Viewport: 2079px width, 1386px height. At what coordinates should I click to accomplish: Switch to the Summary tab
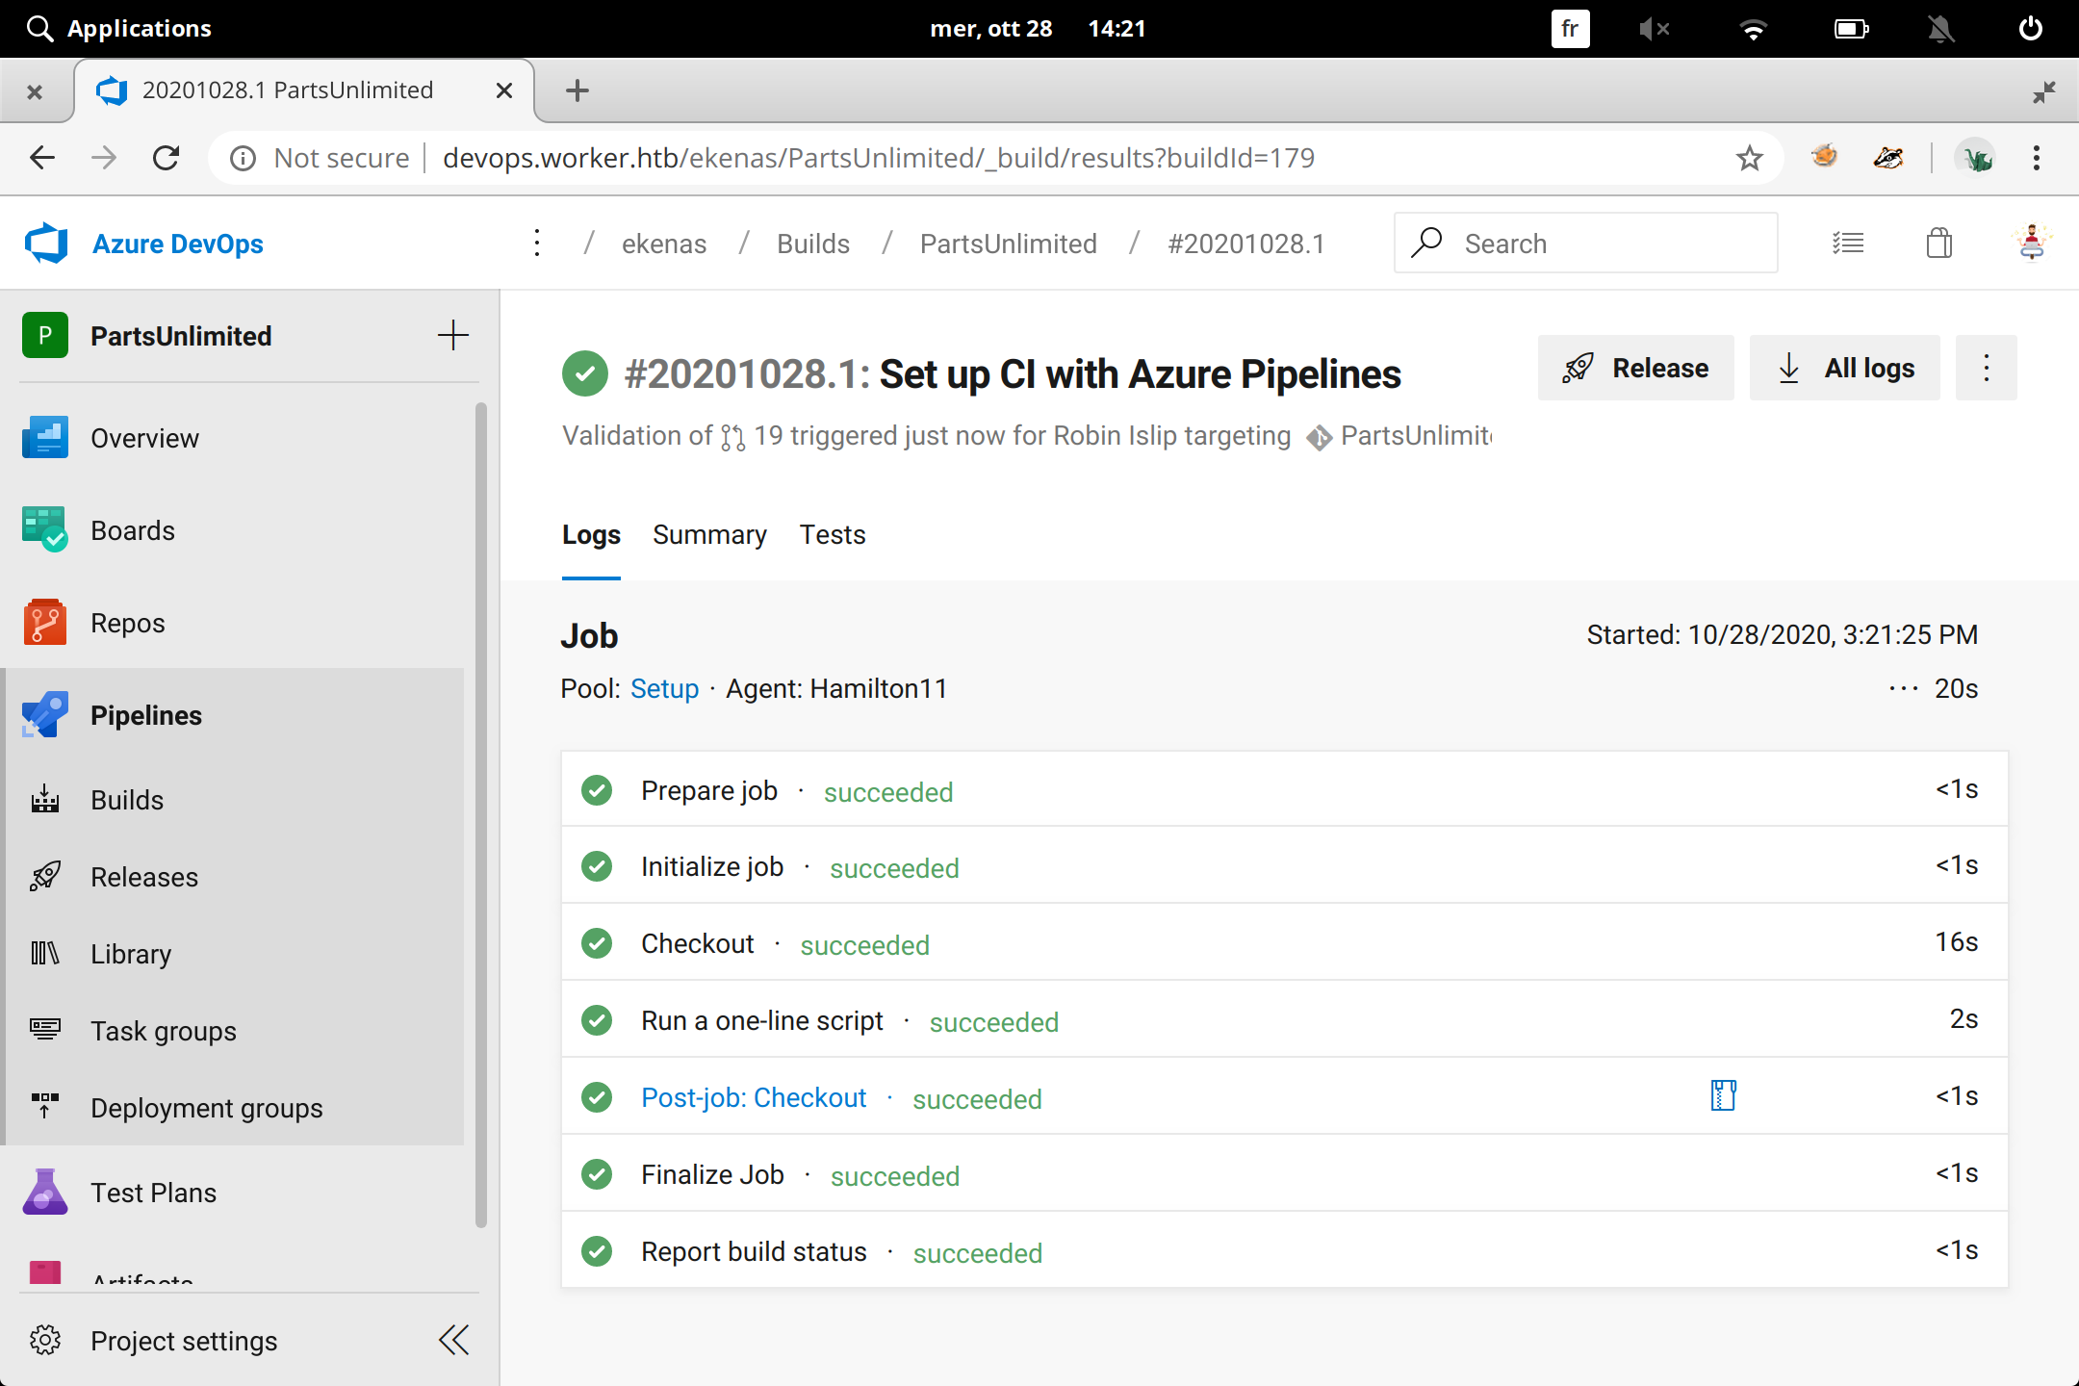[x=709, y=535]
